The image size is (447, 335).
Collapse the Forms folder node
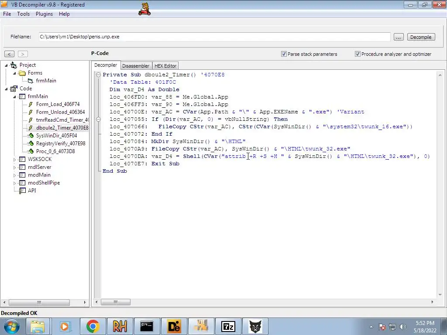(x=14, y=73)
